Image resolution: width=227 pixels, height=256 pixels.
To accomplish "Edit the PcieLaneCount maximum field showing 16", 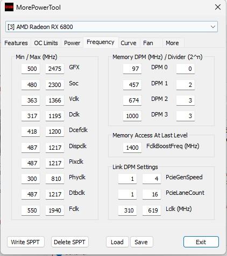I will point(152,194).
